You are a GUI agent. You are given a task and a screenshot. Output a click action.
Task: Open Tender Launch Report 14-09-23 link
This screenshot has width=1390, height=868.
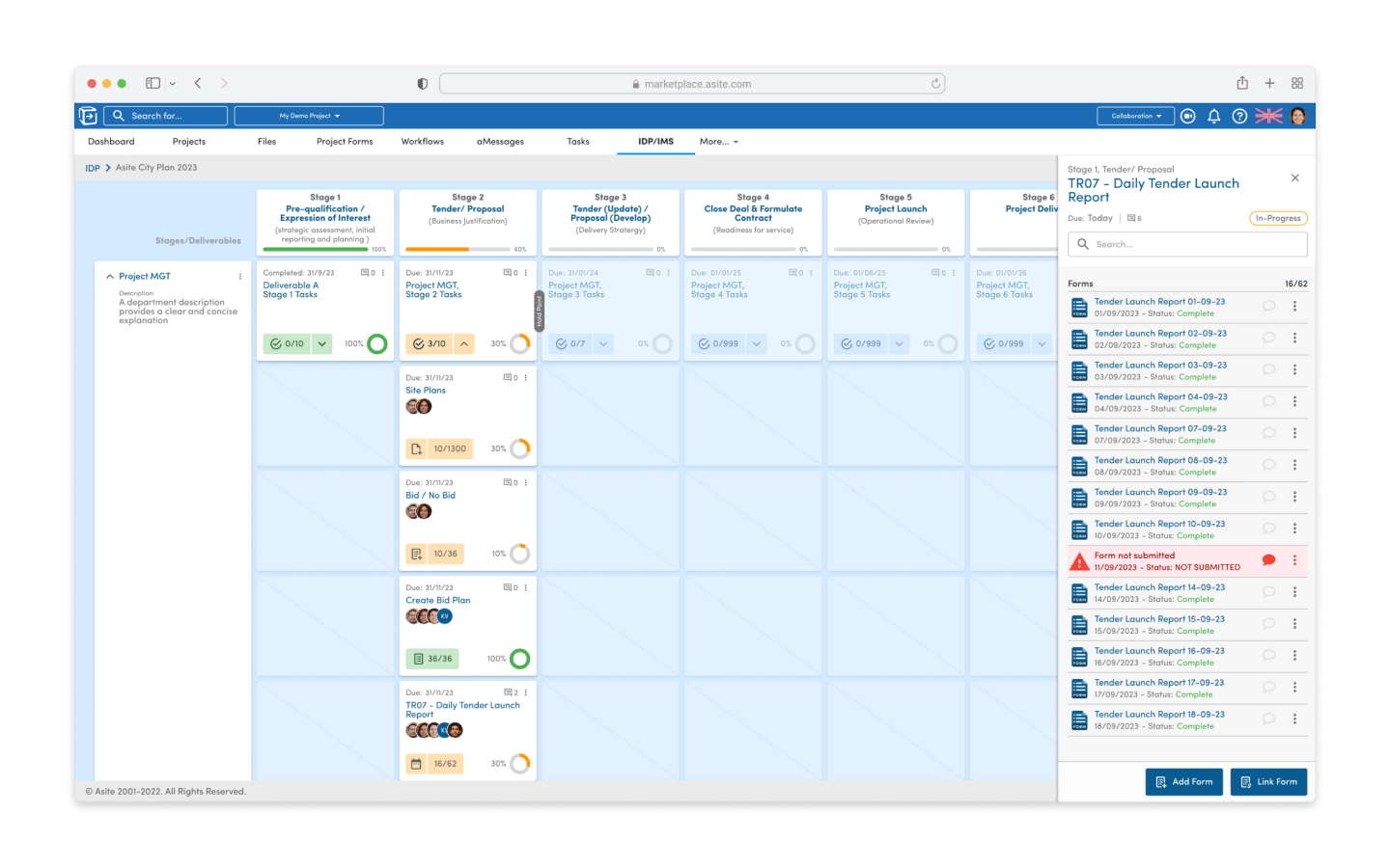(1159, 587)
